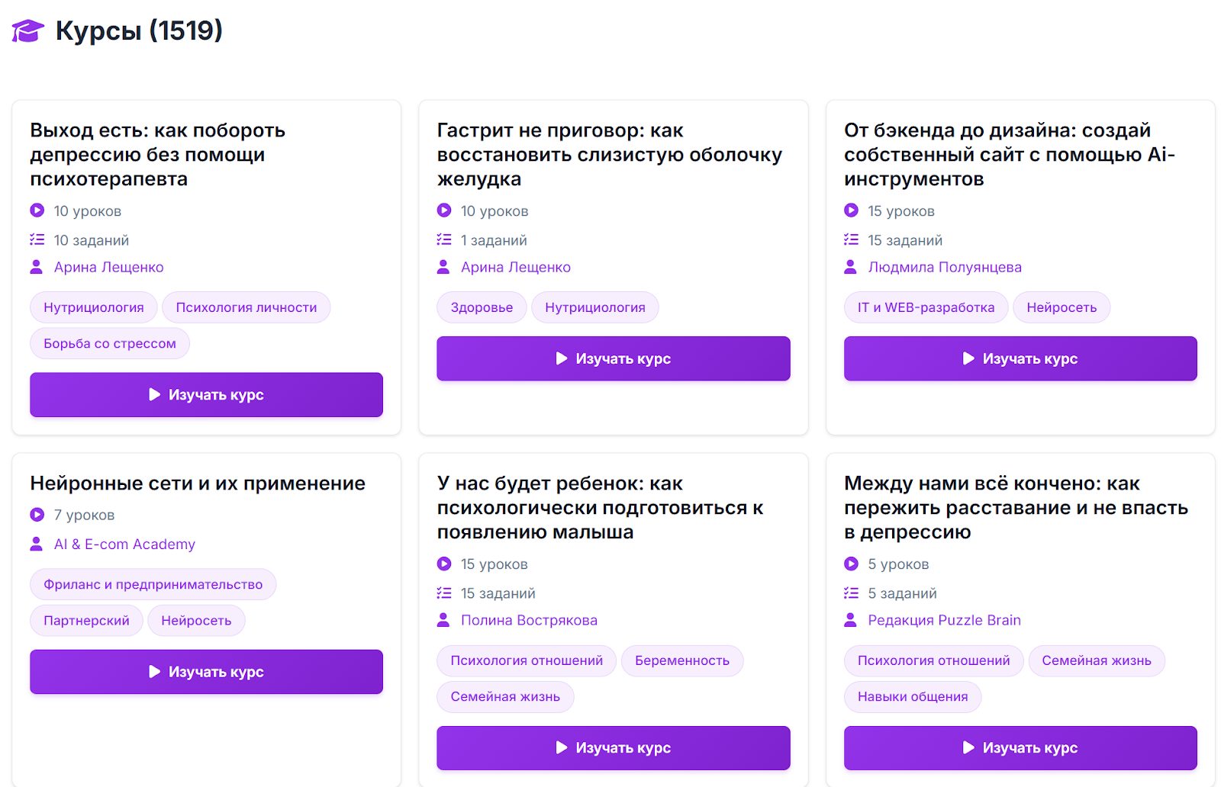Click the author icon beside Редакция Puzzle Brain
The image size is (1221, 787).
click(x=850, y=620)
